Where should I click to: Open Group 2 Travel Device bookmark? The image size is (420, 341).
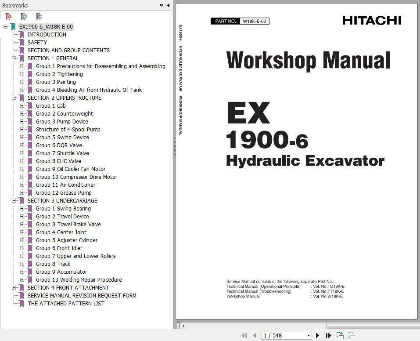click(x=62, y=217)
